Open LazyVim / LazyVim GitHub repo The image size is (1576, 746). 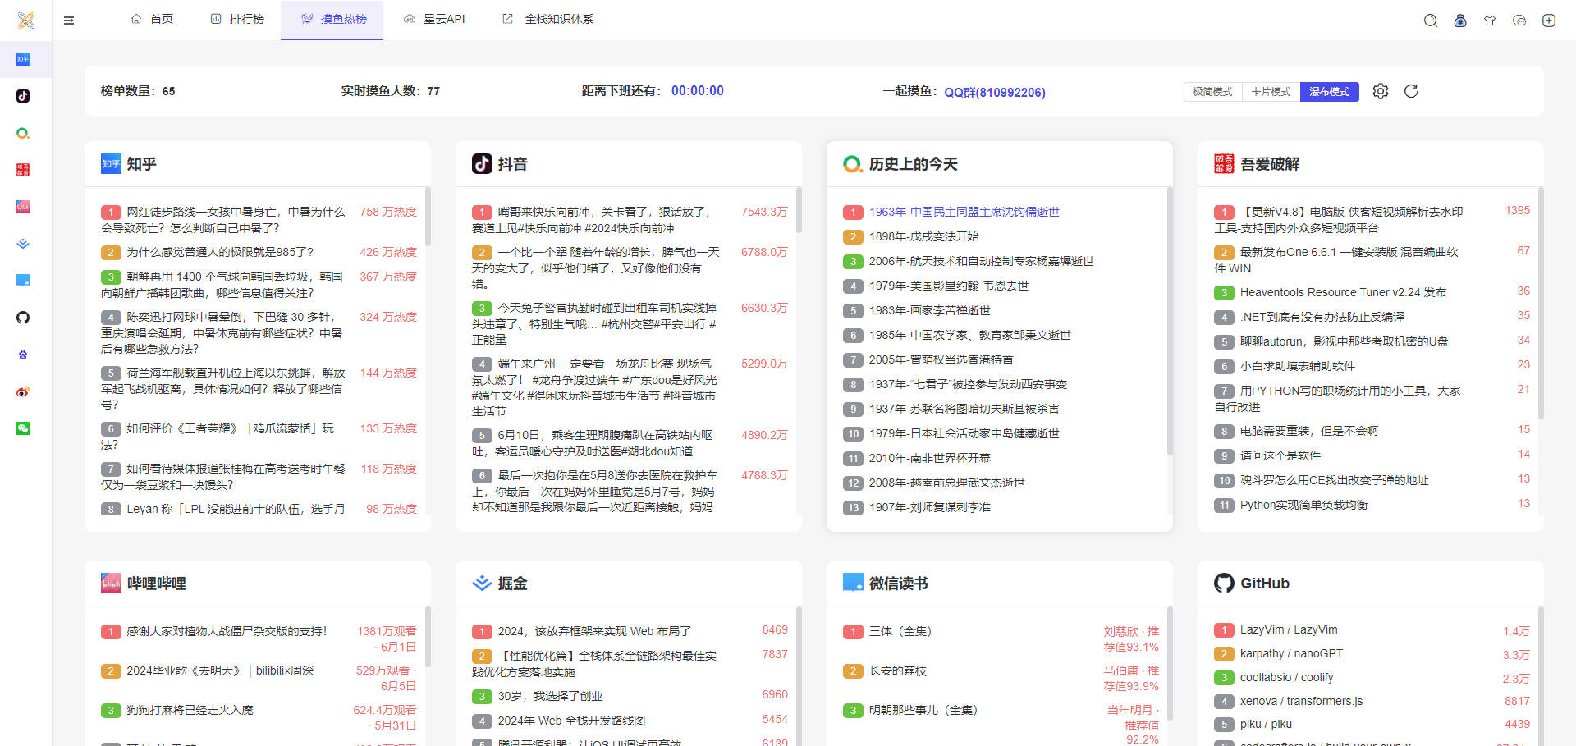1289,629
